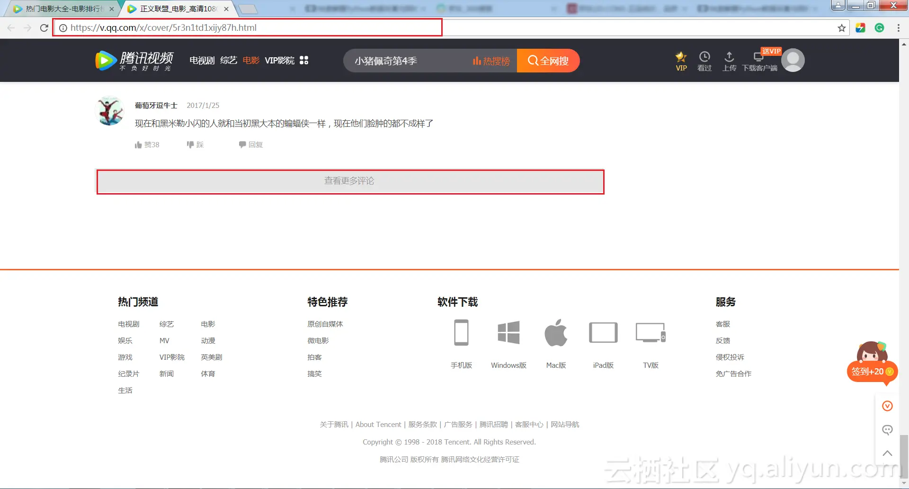Download the Windows版 client icon

pyautogui.click(x=509, y=332)
